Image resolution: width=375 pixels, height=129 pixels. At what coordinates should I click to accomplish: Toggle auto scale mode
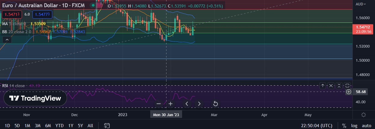pyautogui.click(x=366, y=126)
